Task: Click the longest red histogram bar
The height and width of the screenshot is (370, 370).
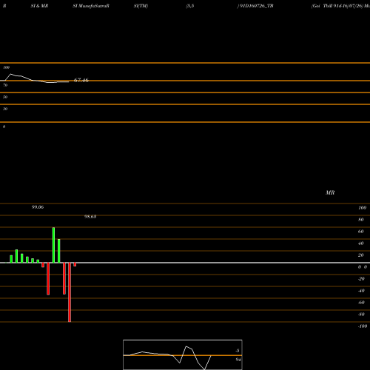Action: (x=70, y=292)
